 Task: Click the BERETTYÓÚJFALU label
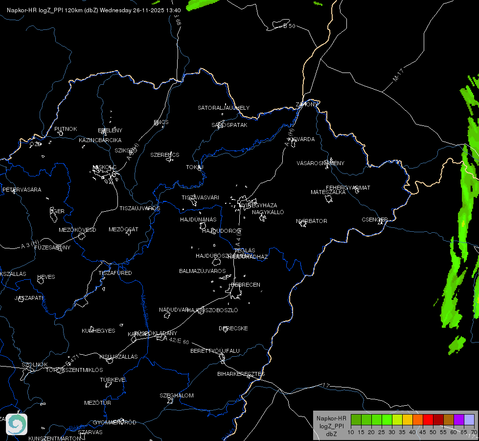(x=215, y=351)
